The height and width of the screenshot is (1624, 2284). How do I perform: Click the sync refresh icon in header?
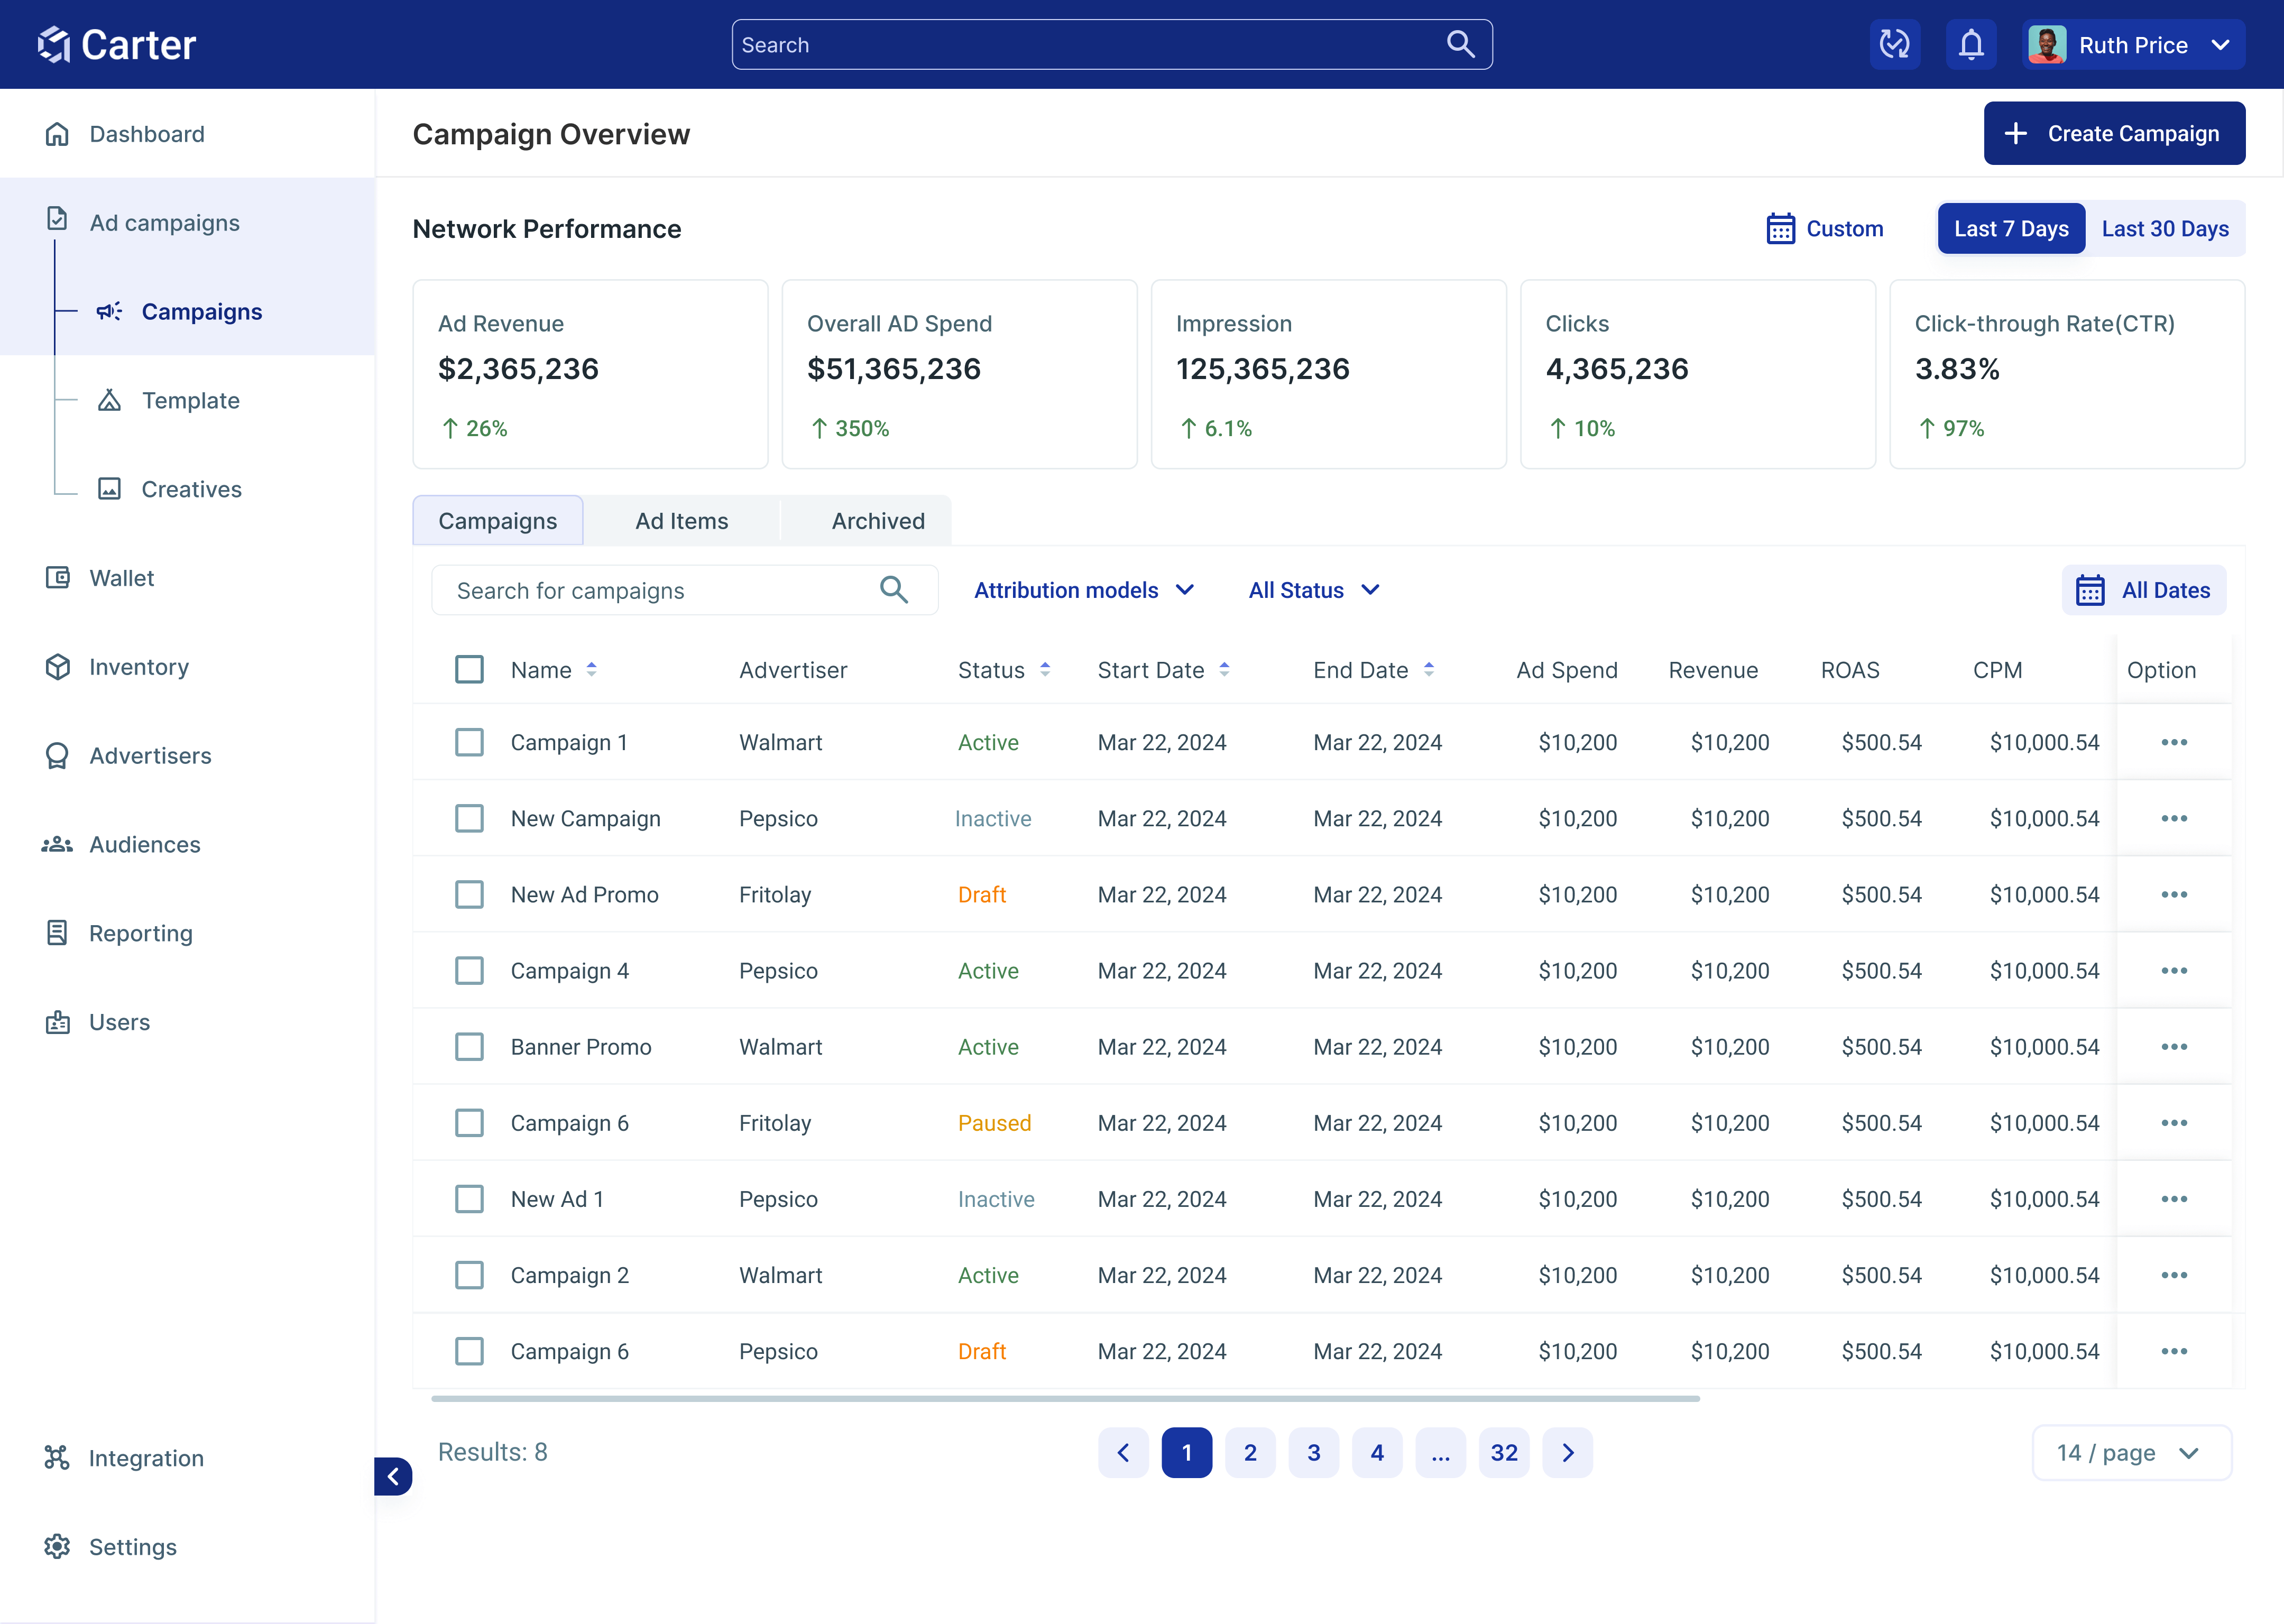coord(1894,45)
